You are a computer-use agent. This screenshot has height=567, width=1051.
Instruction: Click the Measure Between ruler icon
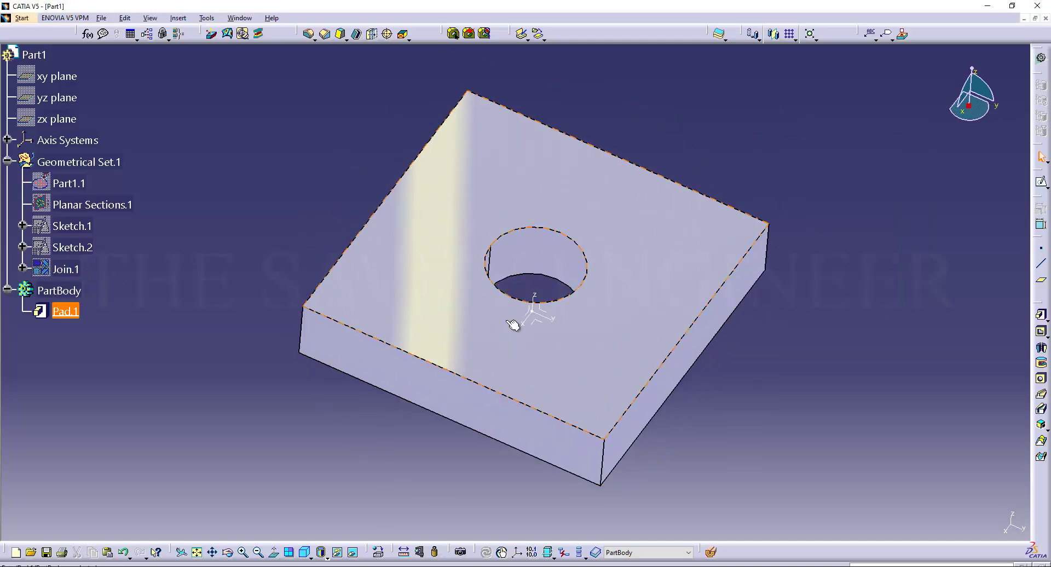(x=403, y=552)
